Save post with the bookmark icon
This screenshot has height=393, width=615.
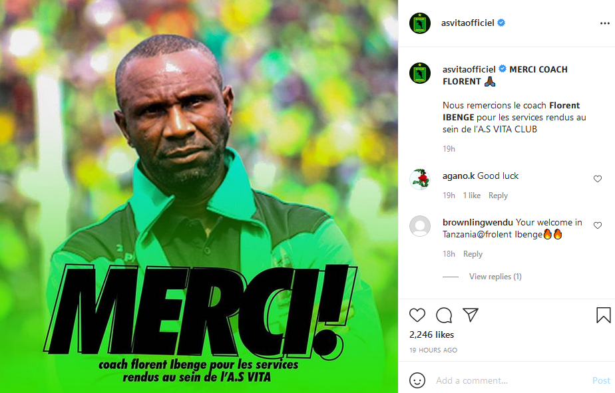click(603, 315)
